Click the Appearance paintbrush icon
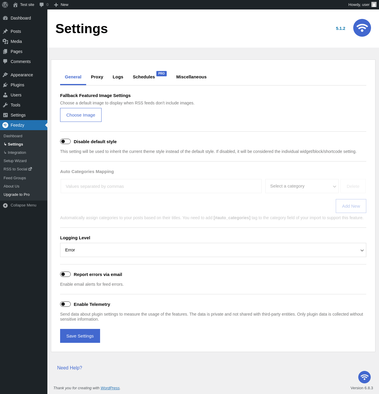Screen dimensions: 379x394 pyautogui.click(x=5, y=75)
